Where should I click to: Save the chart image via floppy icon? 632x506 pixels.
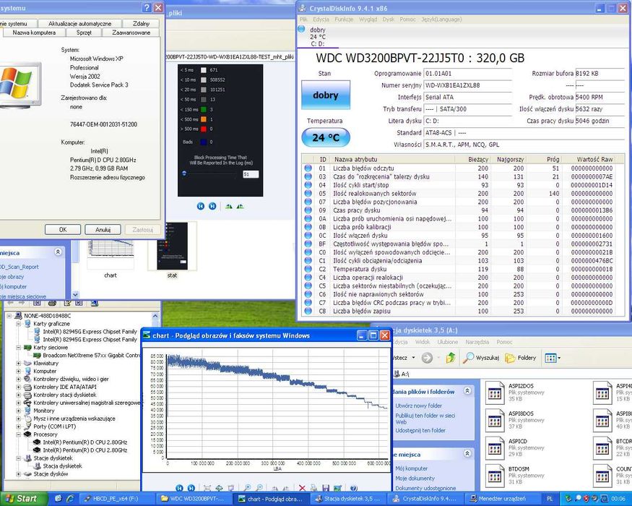click(x=326, y=488)
